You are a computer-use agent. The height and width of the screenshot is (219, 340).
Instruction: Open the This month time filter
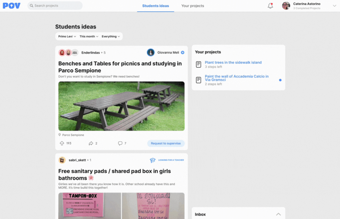pos(89,36)
